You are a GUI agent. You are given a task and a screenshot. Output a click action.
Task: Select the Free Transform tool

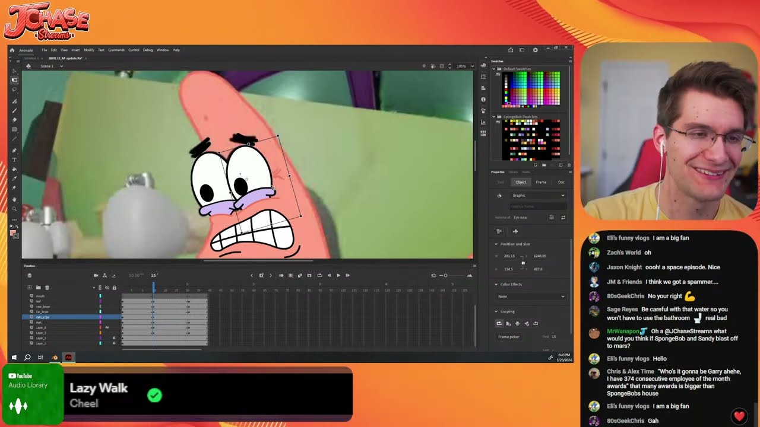pyautogui.click(x=14, y=80)
